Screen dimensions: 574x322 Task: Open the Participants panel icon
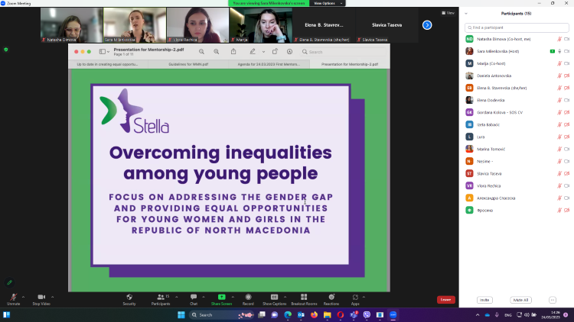[161, 297]
